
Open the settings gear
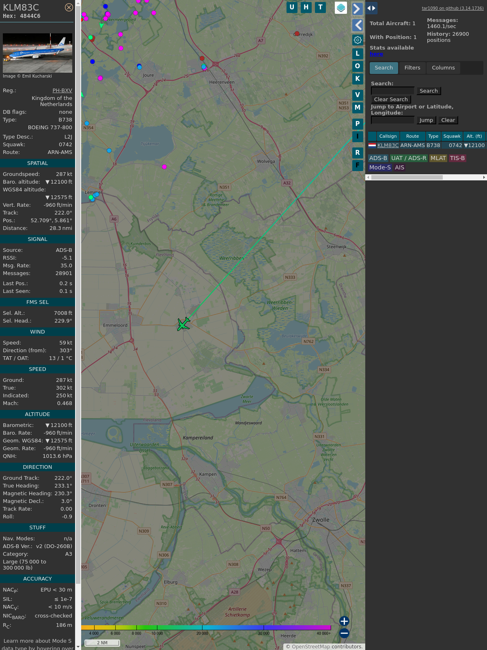[x=358, y=40]
